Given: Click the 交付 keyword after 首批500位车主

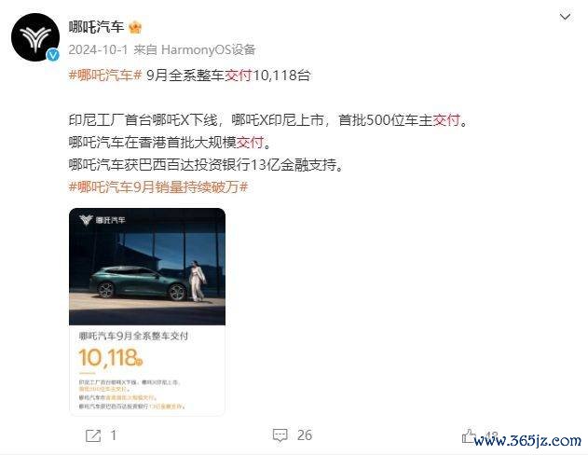Looking at the screenshot, I should pyautogui.click(x=446, y=120).
